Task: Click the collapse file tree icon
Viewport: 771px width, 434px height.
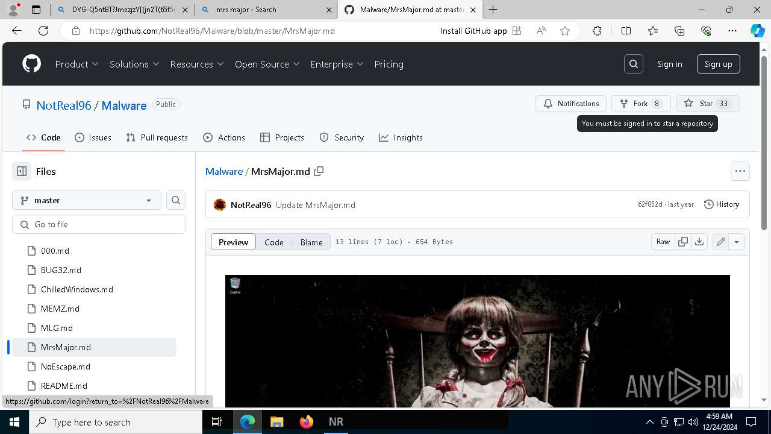Action: point(22,171)
